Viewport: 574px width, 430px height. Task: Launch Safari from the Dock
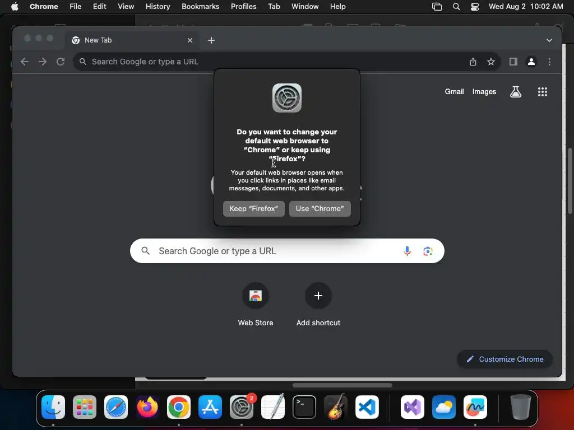116,407
